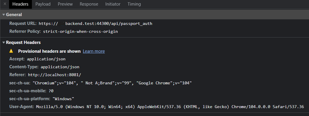
Task: Click the User-Agent header string
Action: tap(170, 107)
